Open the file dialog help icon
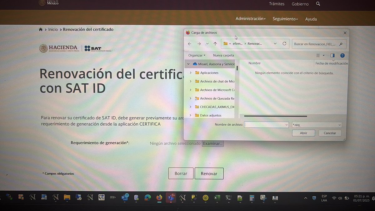 click(342, 56)
